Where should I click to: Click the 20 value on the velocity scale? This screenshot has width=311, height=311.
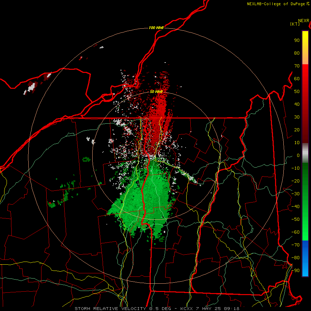pos(297,130)
